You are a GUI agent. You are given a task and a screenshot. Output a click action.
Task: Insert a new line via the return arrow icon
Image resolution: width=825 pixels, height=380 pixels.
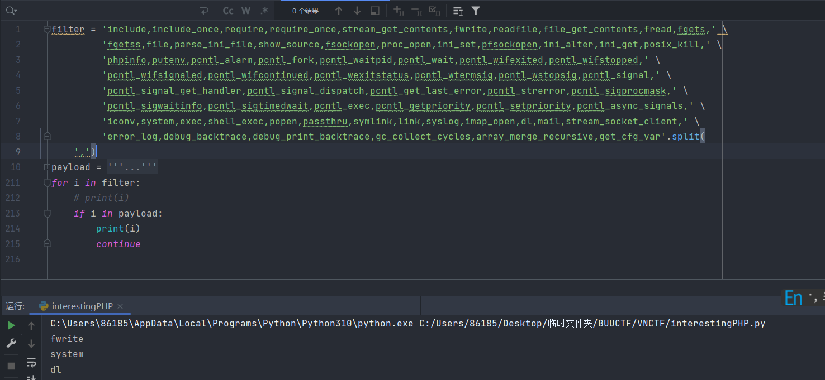click(204, 11)
